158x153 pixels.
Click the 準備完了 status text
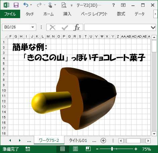(x=11, y=149)
